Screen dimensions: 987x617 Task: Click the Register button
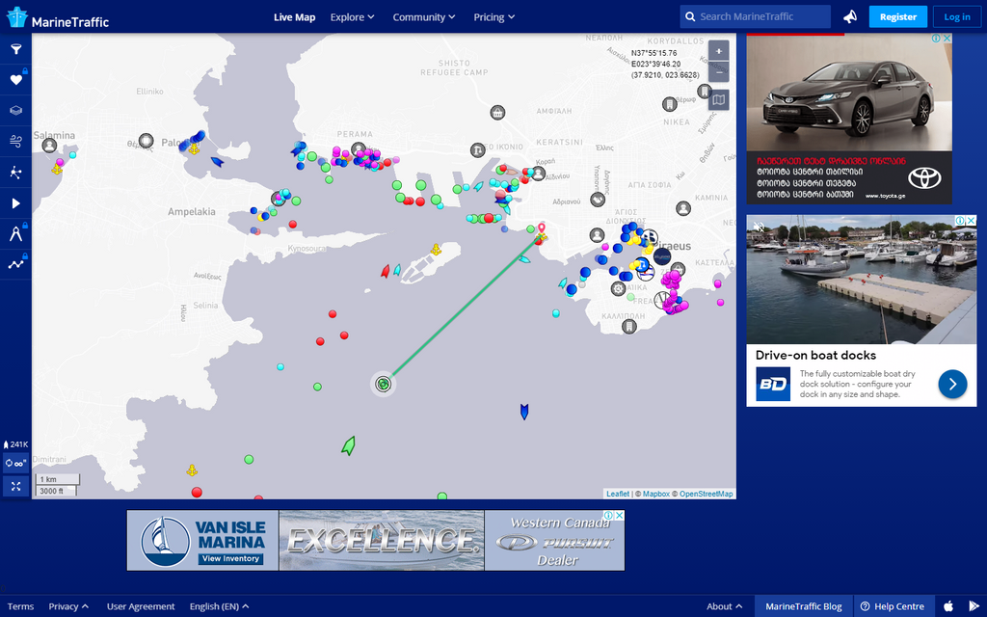[897, 17]
